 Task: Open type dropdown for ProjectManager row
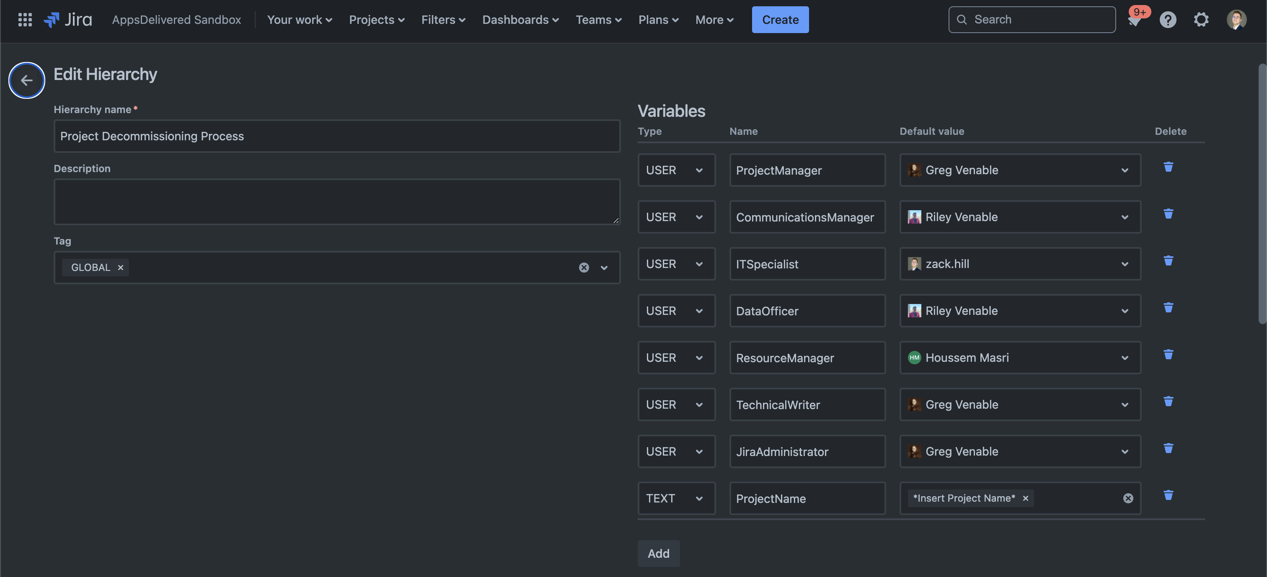click(676, 170)
